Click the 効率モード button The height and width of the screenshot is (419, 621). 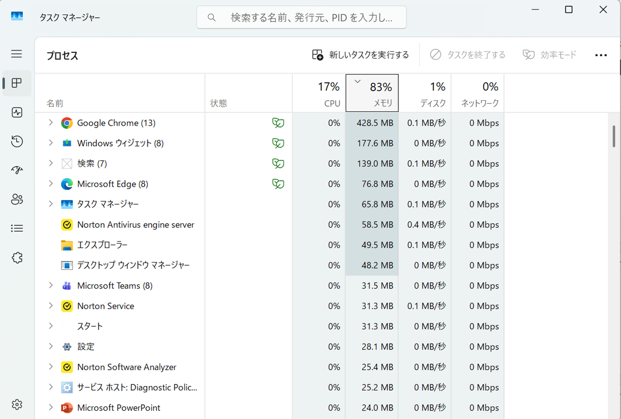(549, 55)
